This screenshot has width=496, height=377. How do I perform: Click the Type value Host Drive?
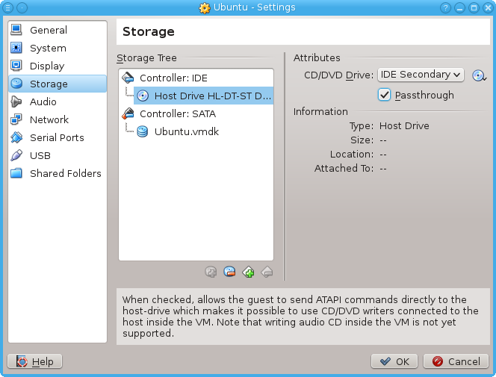click(x=404, y=125)
